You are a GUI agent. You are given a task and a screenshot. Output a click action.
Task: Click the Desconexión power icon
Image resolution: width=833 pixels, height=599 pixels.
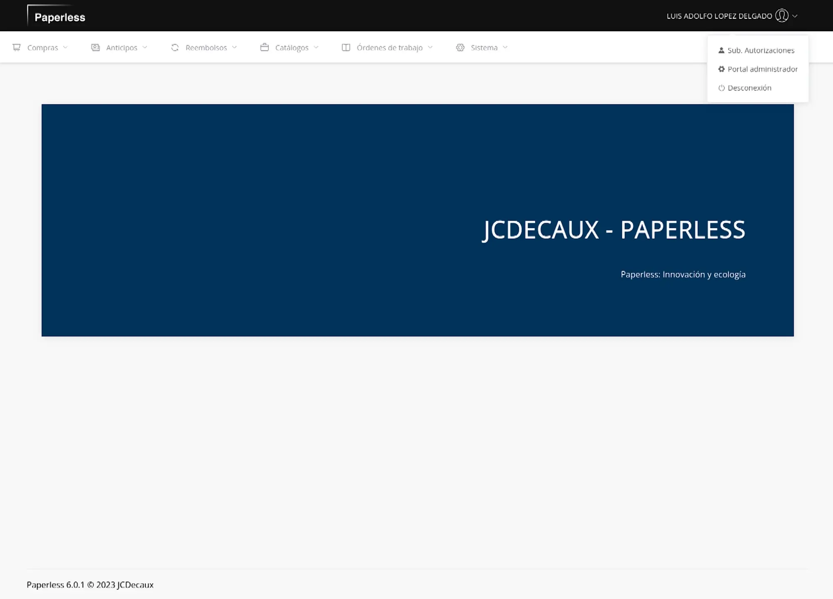click(x=721, y=87)
